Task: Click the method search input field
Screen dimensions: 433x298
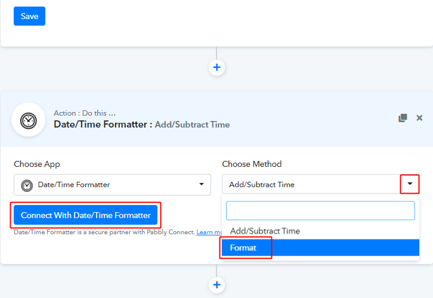Action: coord(320,210)
